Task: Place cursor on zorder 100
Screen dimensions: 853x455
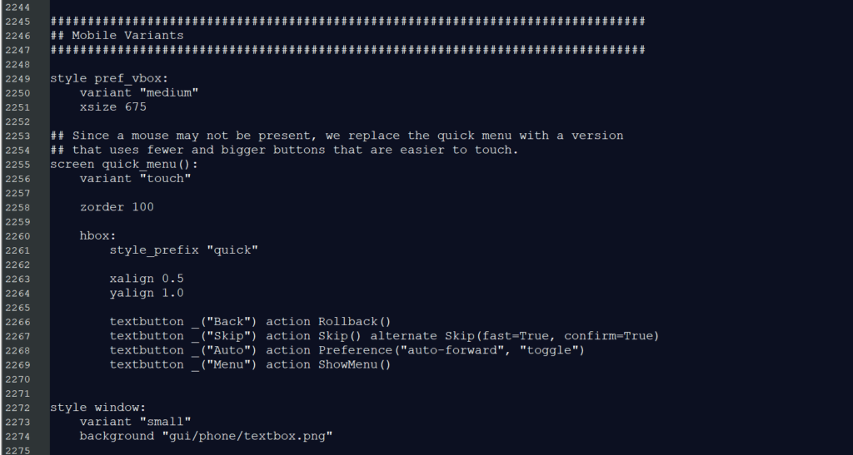Action: [x=117, y=207]
